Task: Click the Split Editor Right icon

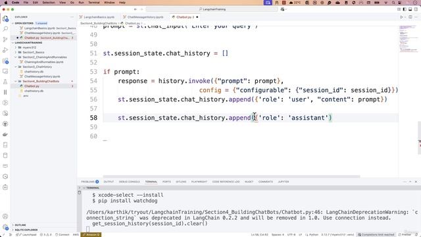Action: [x=410, y=17]
